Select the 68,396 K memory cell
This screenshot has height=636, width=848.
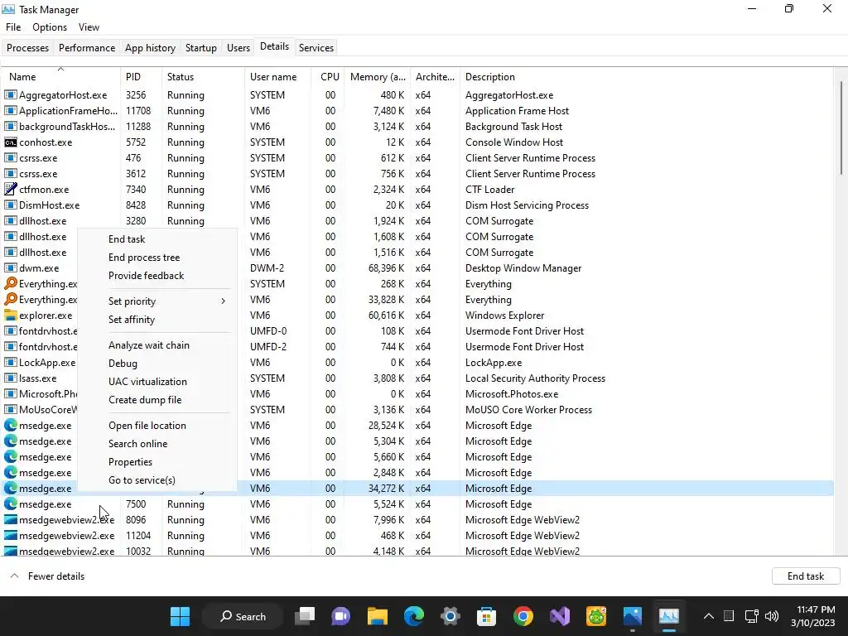386,268
